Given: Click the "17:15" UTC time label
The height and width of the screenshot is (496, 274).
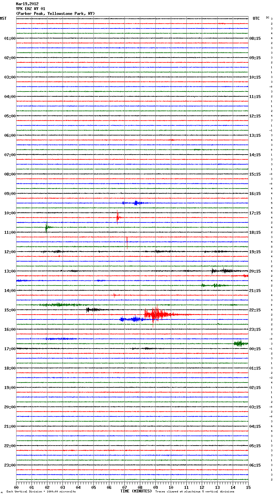Looking at the screenshot, I should coord(255,213).
